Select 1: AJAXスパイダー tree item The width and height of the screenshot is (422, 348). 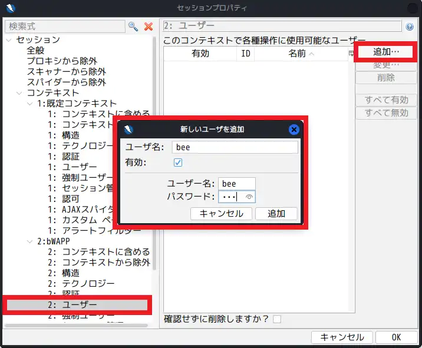tap(81, 209)
